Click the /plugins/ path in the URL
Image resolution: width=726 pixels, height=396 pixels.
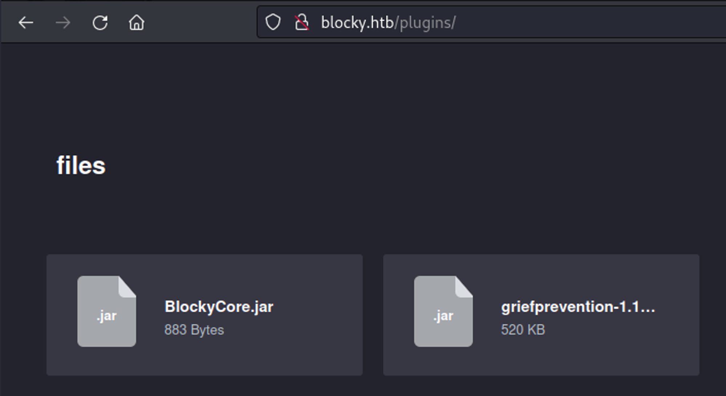(x=425, y=22)
